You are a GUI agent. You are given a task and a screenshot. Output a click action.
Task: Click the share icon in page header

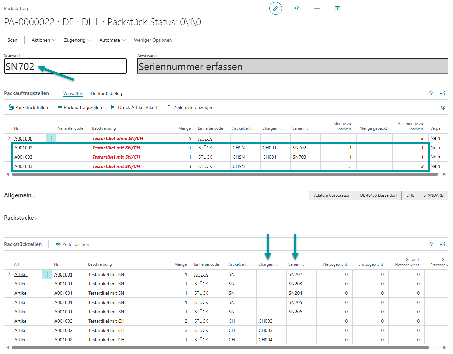[296, 8]
